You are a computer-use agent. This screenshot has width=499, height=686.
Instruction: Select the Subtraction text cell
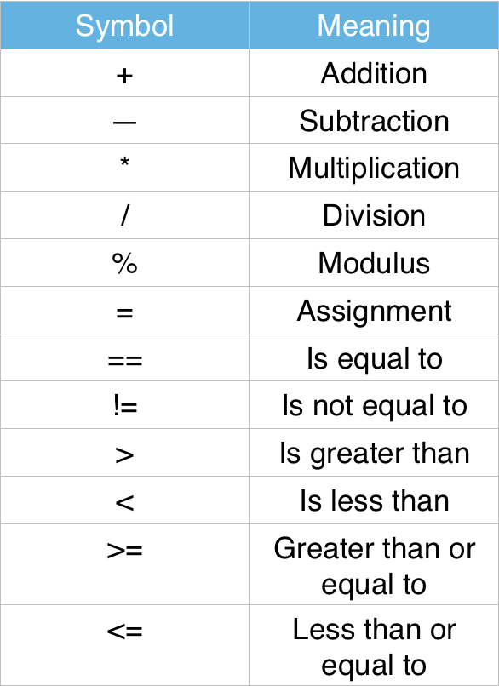pos(375,120)
